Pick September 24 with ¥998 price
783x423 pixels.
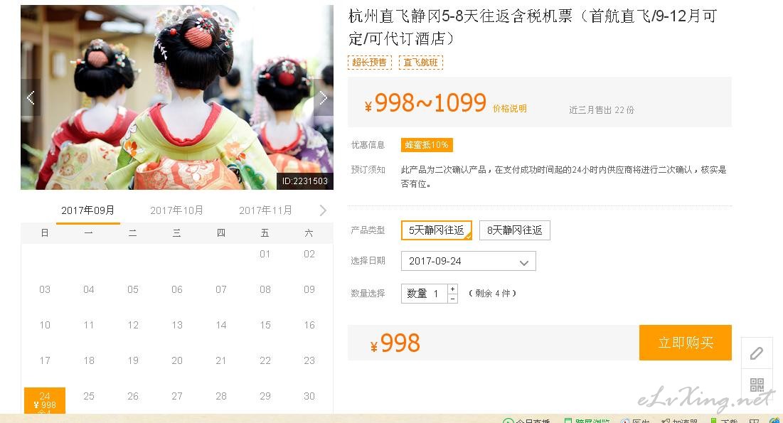tap(44, 400)
